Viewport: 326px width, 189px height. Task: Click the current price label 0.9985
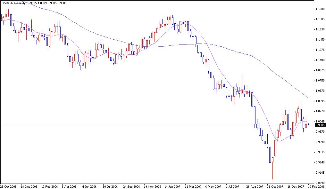320,125
